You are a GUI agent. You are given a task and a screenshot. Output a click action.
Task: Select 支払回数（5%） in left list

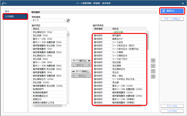49,35
